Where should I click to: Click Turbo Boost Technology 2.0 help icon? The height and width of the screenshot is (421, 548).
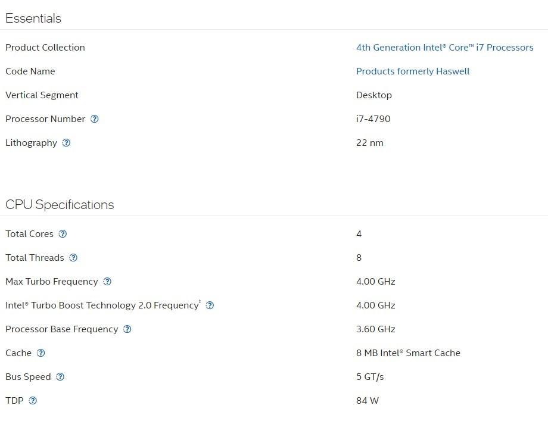click(210, 305)
